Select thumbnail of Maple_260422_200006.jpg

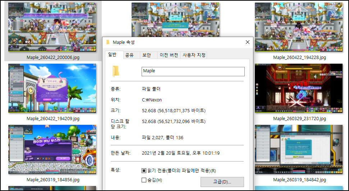pyautogui.click(x=52, y=27)
